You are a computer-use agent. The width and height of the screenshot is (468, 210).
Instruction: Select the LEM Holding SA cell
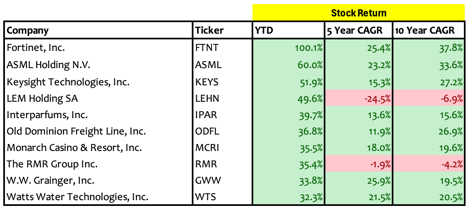coord(98,98)
